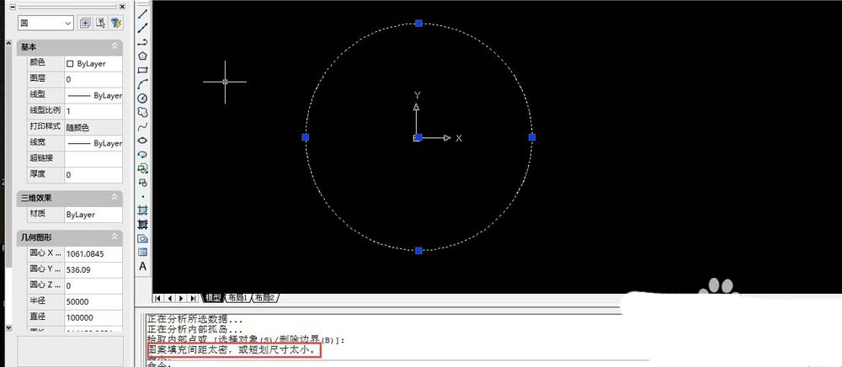The height and width of the screenshot is (367, 842).
Task: Select the Polygon tool
Action: click(x=143, y=56)
